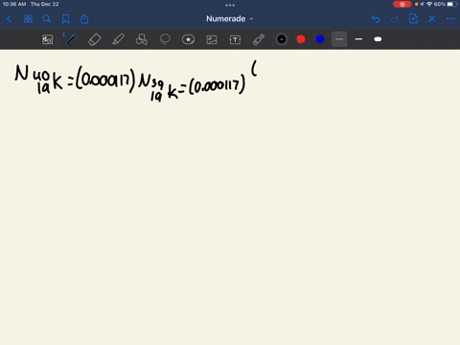Bookmark the current page
The height and width of the screenshot is (345, 460).
(65, 19)
